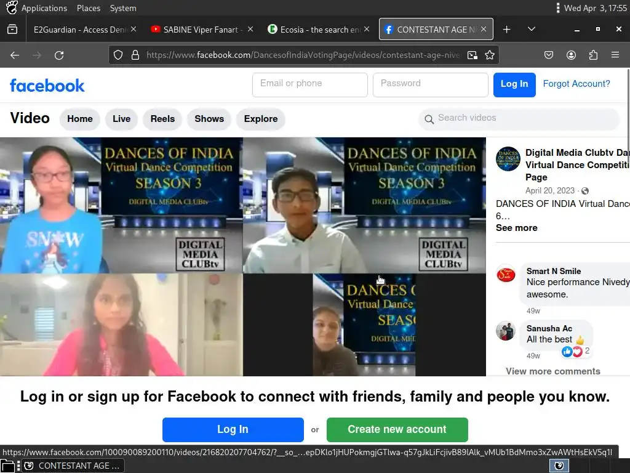Focus the Email or phone field

[x=310, y=85]
